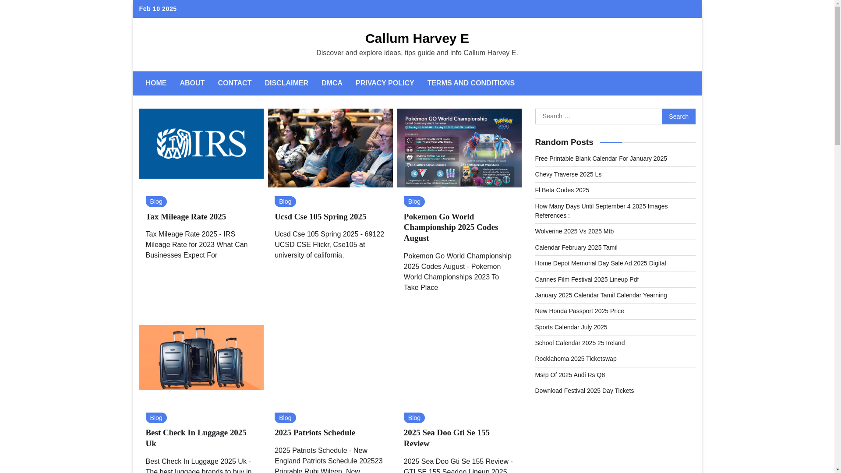Open New Honda Passport 2025 Price link
Screen dimensions: 841x473
click(x=580, y=311)
